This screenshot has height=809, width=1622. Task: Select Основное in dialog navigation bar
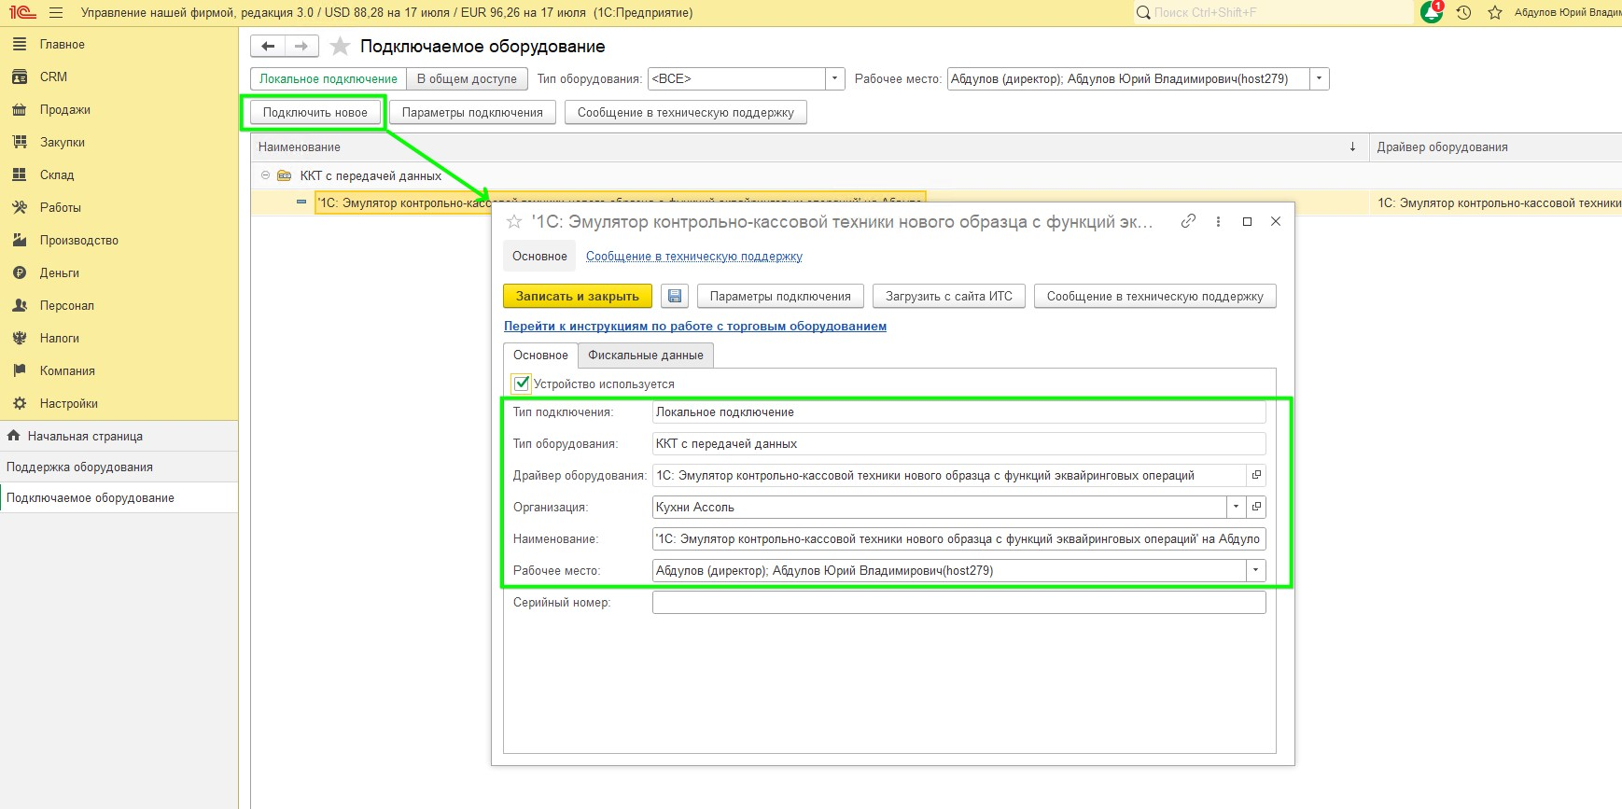pyautogui.click(x=539, y=257)
